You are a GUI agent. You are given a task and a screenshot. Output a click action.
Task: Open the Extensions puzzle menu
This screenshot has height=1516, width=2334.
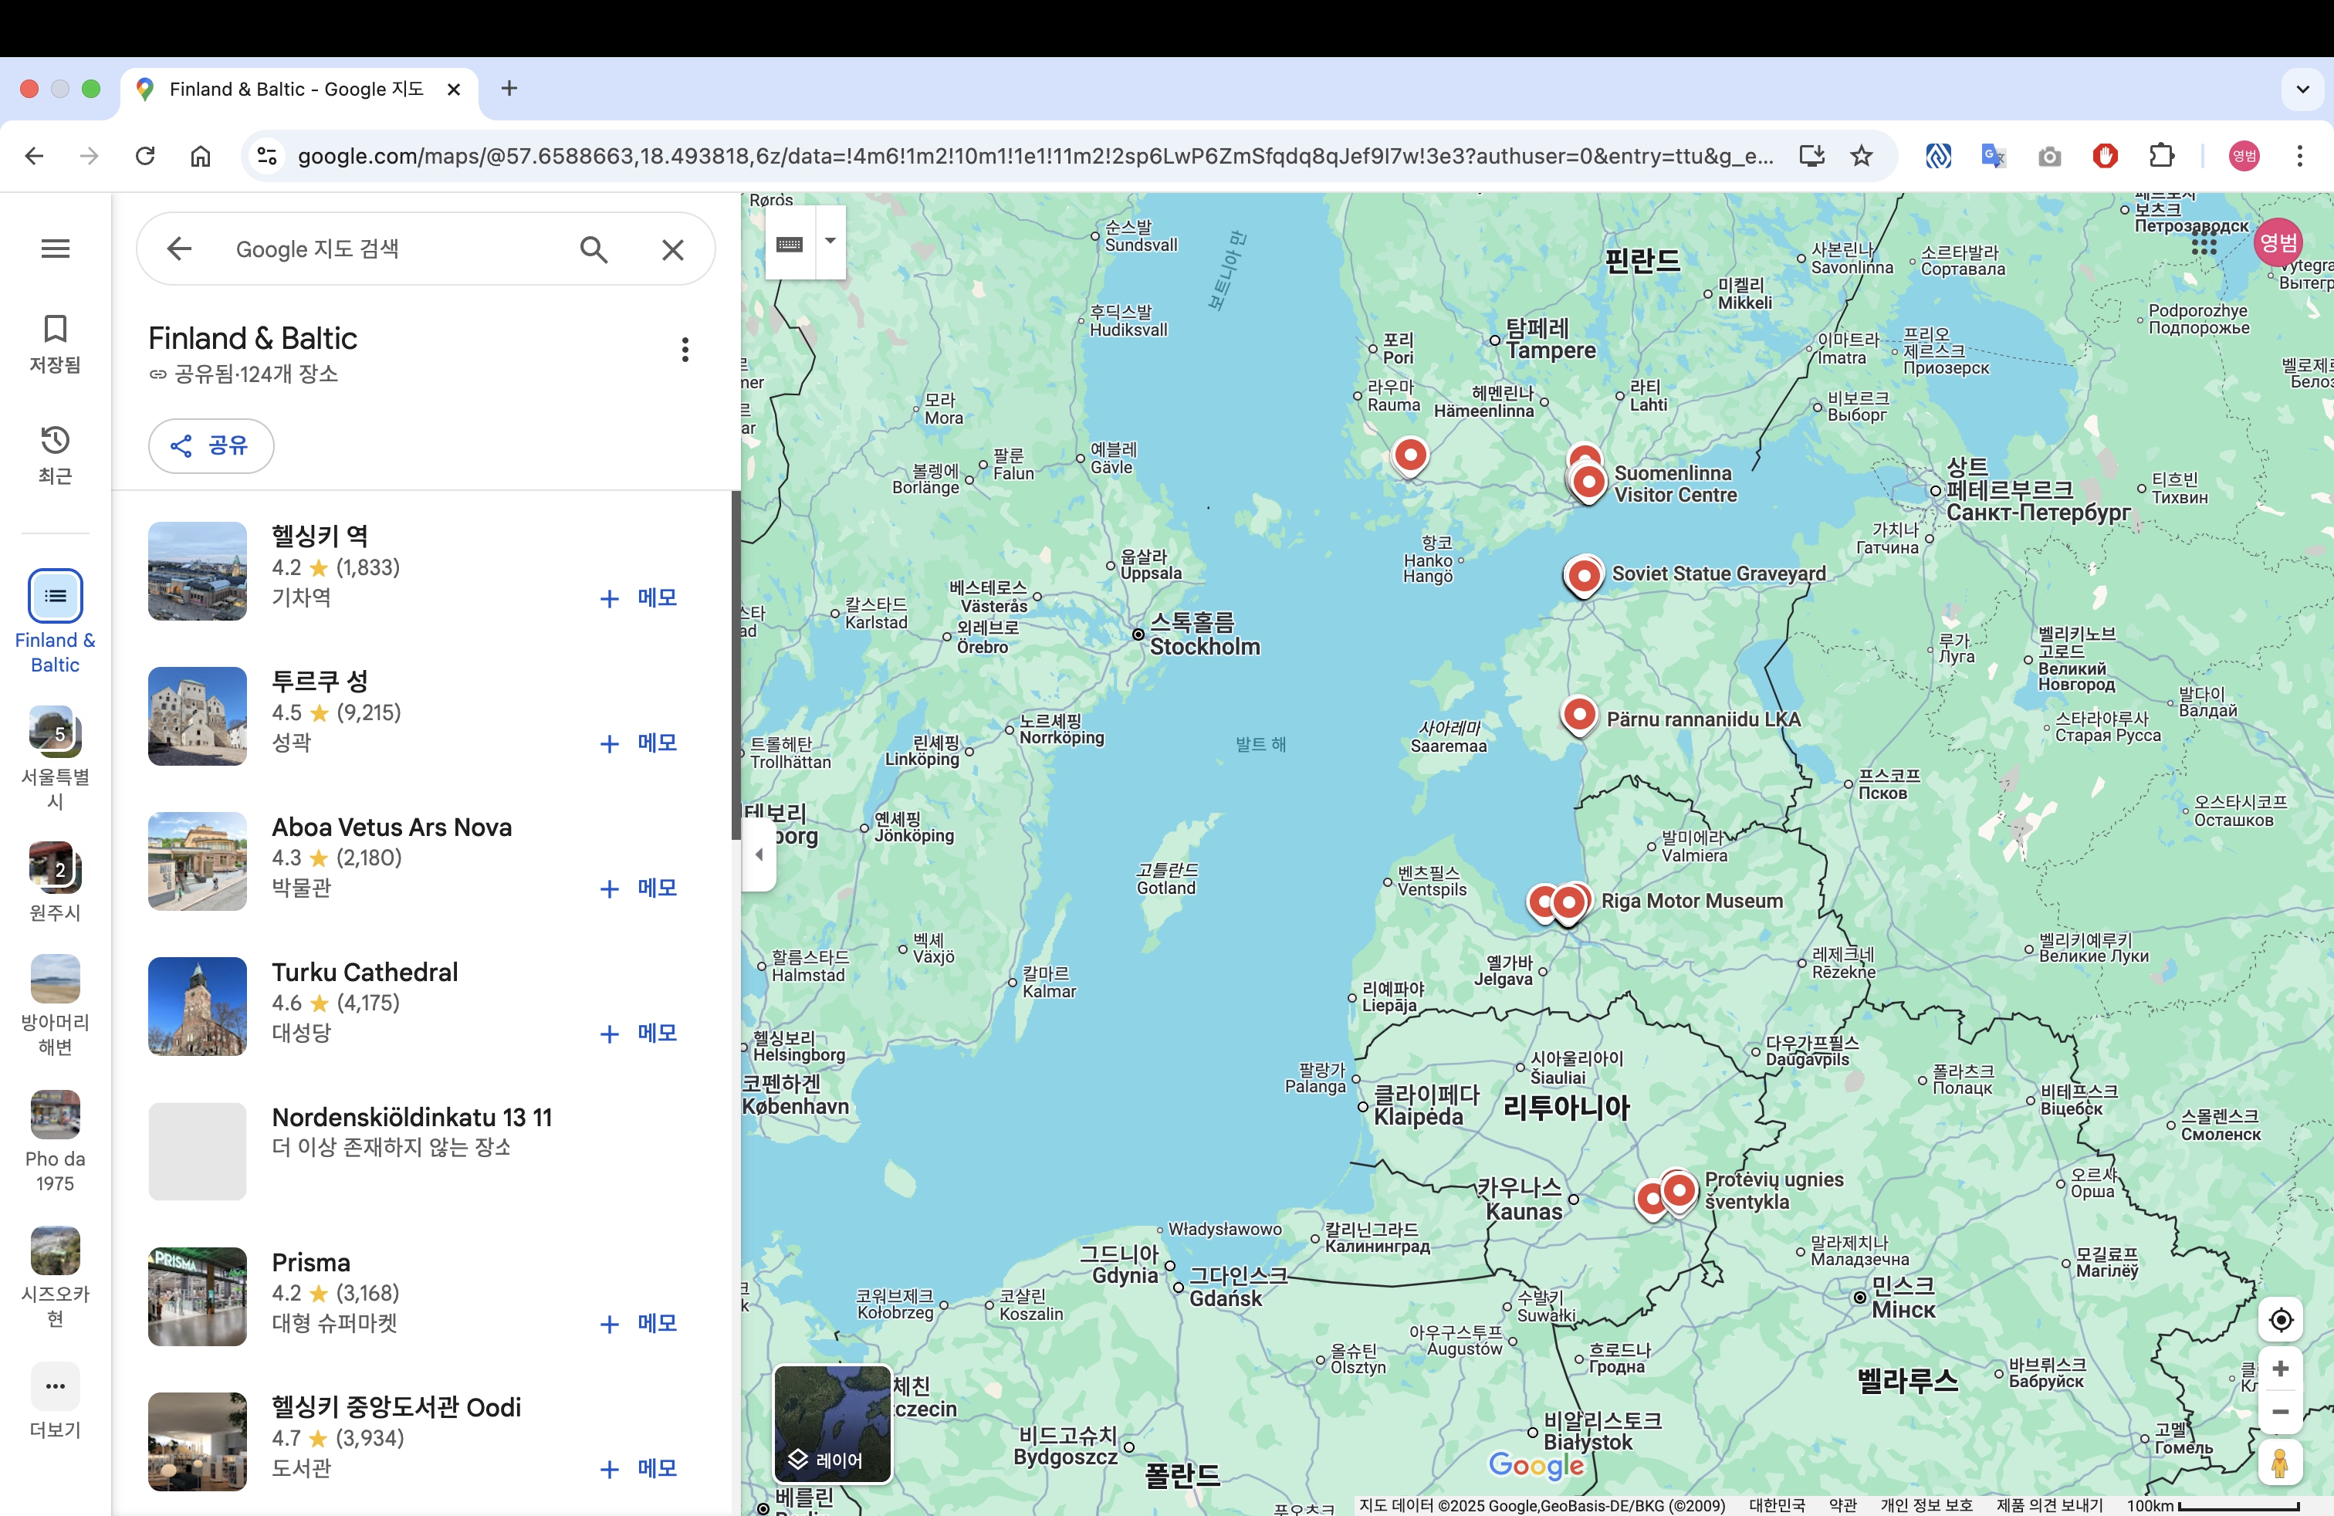click(x=2161, y=156)
